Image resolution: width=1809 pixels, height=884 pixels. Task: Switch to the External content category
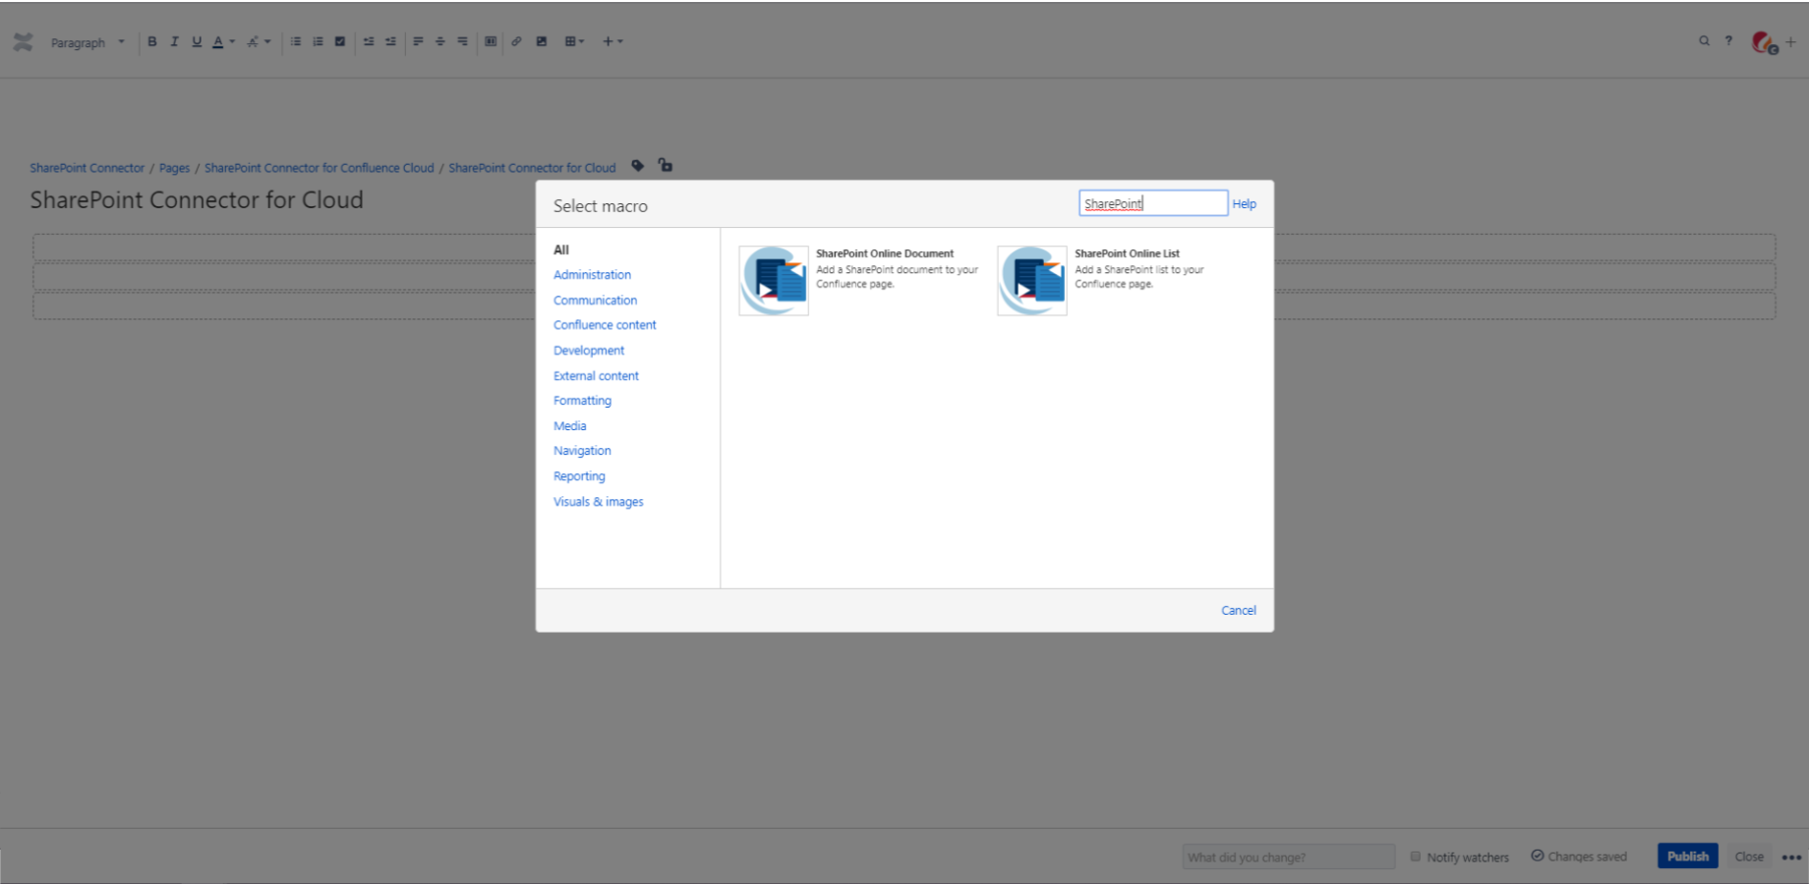tap(596, 375)
